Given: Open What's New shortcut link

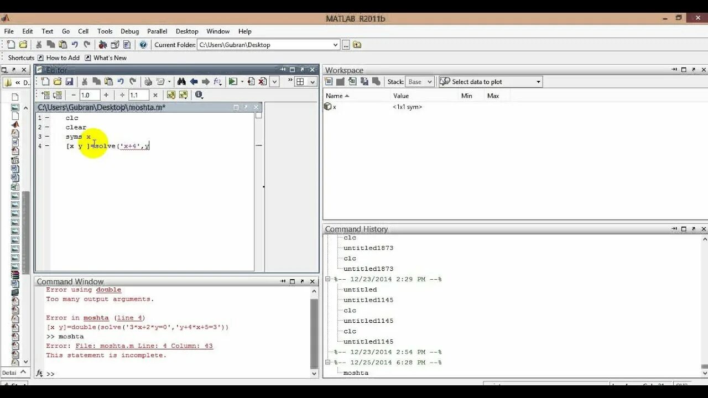Looking at the screenshot, I should click(x=106, y=57).
